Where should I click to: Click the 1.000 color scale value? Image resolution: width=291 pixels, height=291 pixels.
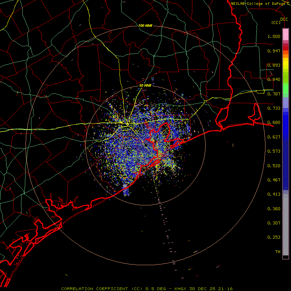pyautogui.click(x=274, y=36)
